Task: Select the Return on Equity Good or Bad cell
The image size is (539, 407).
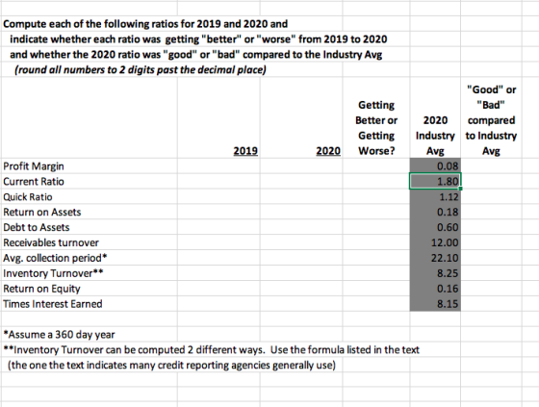Action: pyautogui.click(x=491, y=289)
